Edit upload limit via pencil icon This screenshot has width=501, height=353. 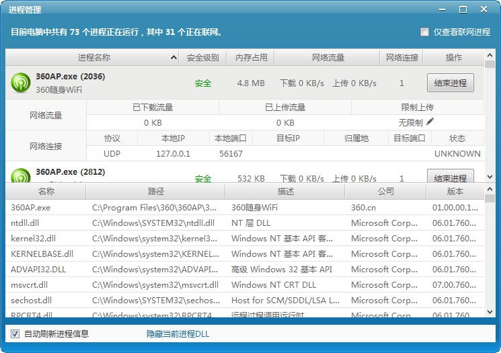click(430, 122)
